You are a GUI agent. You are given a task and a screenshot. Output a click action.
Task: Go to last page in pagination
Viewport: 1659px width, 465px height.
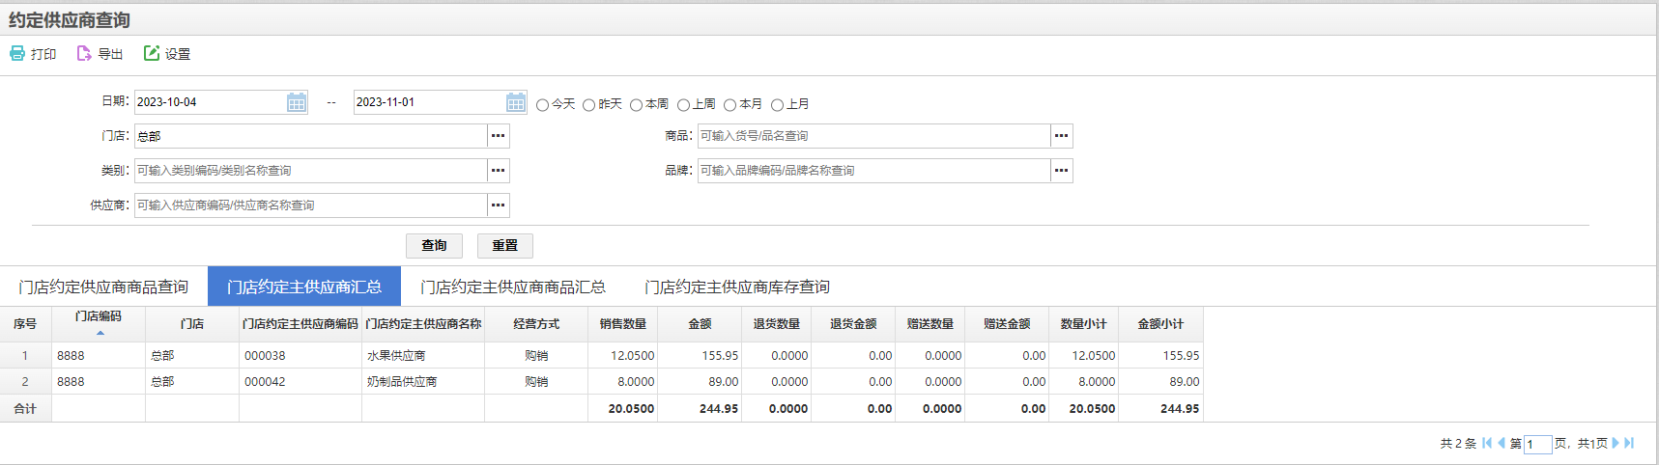click(1629, 443)
